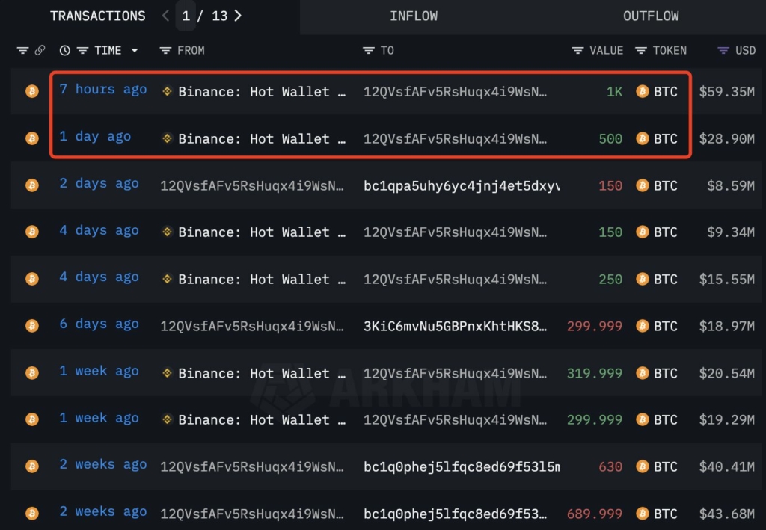The image size is (766, 530).
Task: Select the BTC token label on the 250 row
Action: 666,279
